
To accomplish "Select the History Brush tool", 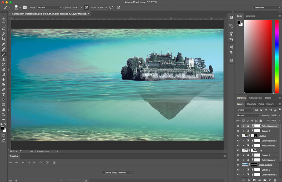I will [x=4, y=64].
